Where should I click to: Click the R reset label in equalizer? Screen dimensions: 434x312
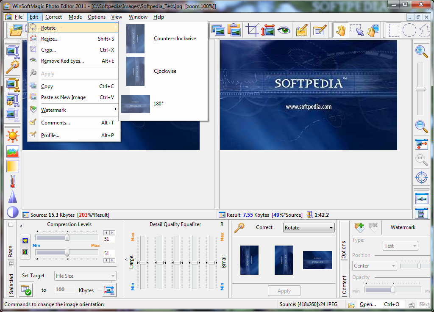click(222, 224)
